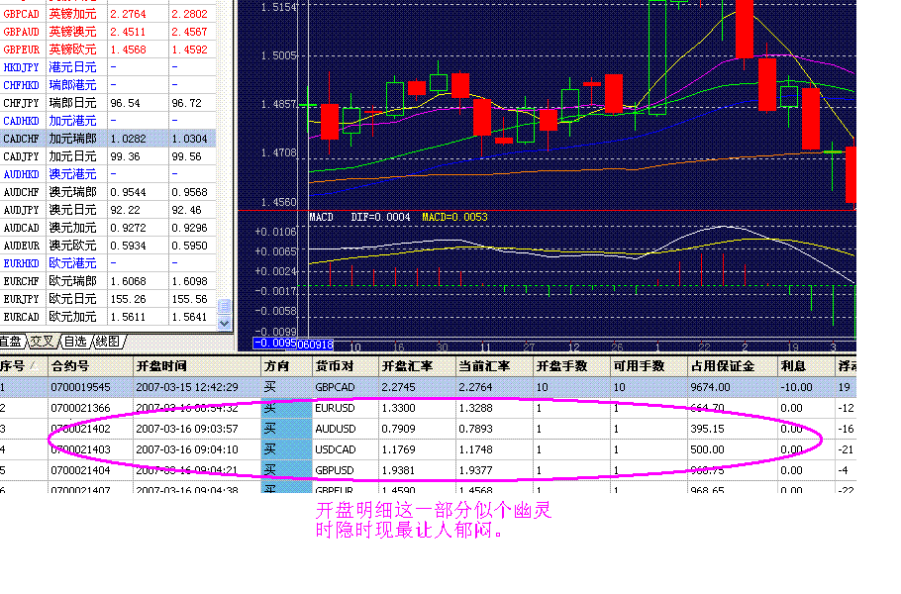Viewport: 901px width, 594px height.
Task: Select the EURCAD 欧元加元 row
Action: coord(108,317)
